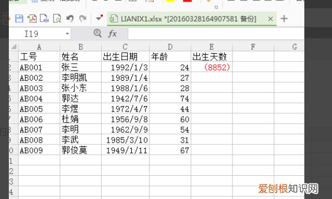332x199 pixels.
Task: Select the cell containing 李武
Action: 81,139
